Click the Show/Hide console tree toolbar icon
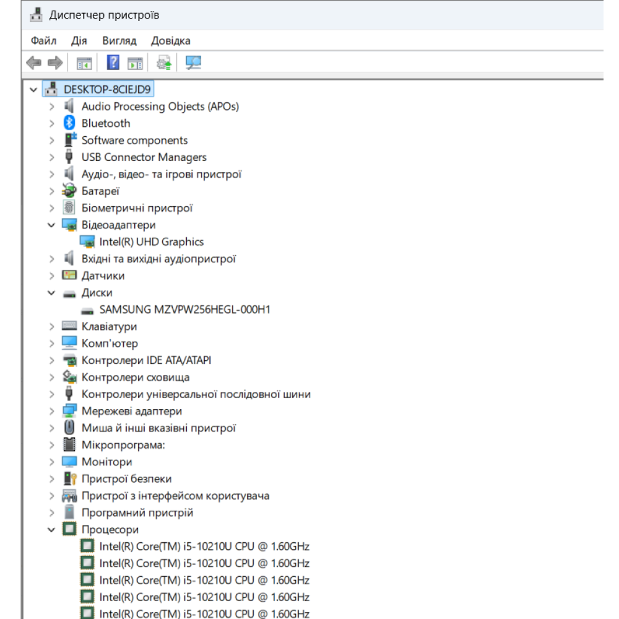Viewport: 619px width, 619px height. point(84,63)
